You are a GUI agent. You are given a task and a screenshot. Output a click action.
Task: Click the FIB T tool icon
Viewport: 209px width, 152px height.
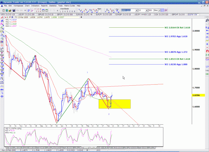coord(117,10)
